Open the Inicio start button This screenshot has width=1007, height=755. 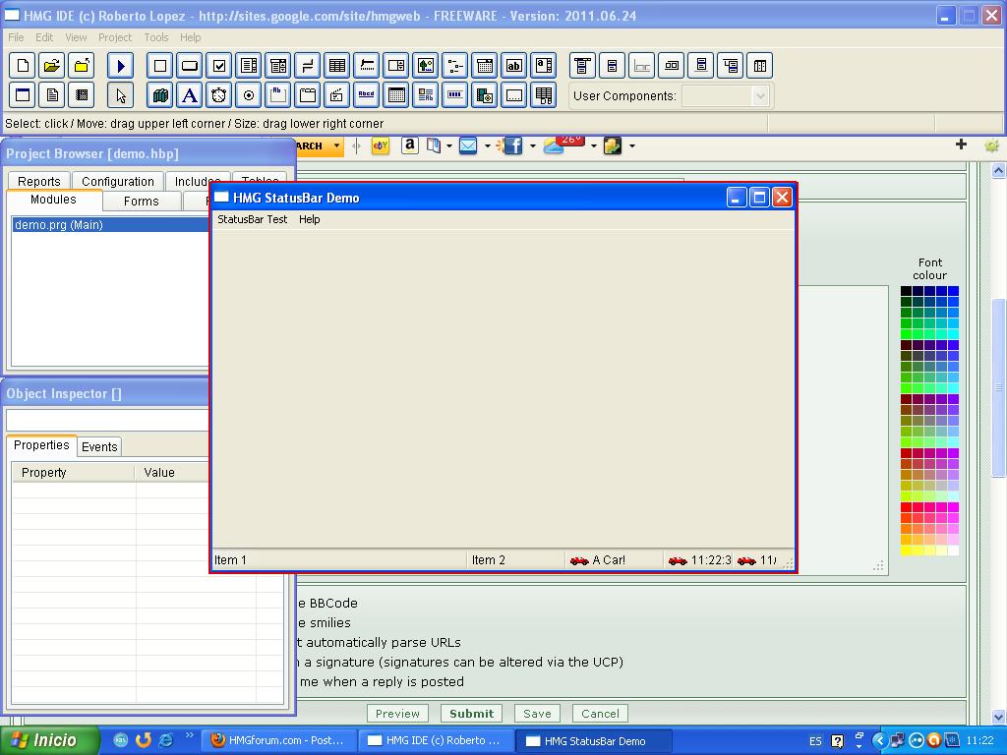pos(49,740)
